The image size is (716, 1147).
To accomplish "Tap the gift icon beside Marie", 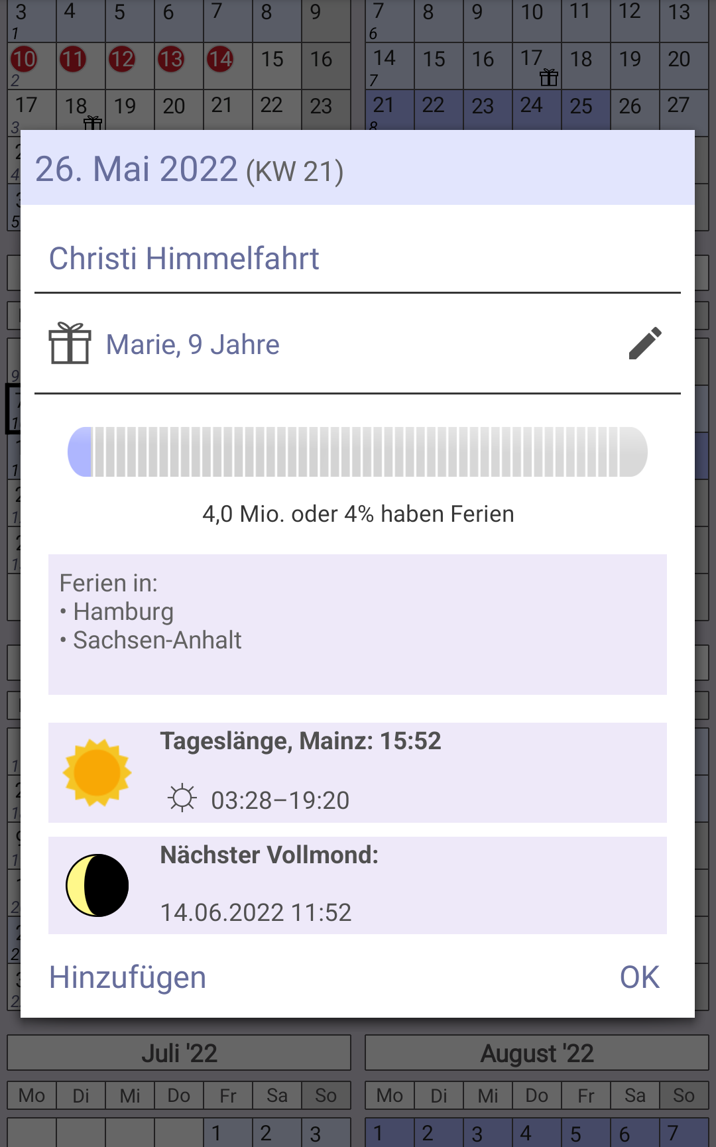I will point(70,343).
